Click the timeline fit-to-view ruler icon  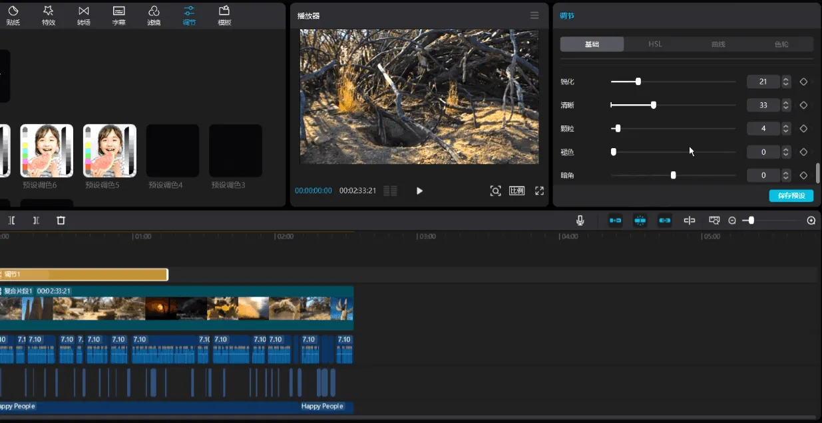(714, 220)
